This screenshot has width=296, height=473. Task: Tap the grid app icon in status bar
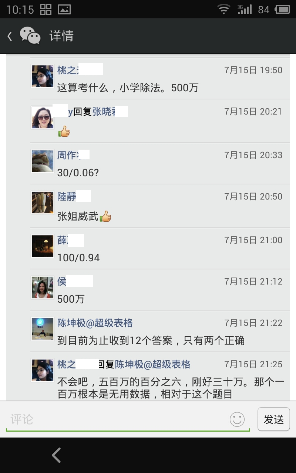click(x=46, y=10)
